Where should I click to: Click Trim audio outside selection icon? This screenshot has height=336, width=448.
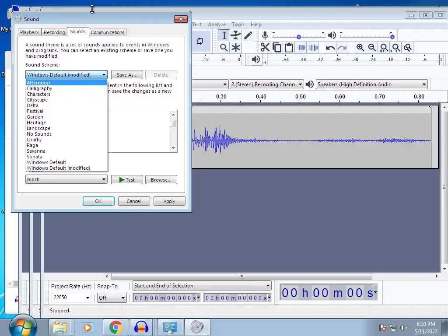point(301,47)
